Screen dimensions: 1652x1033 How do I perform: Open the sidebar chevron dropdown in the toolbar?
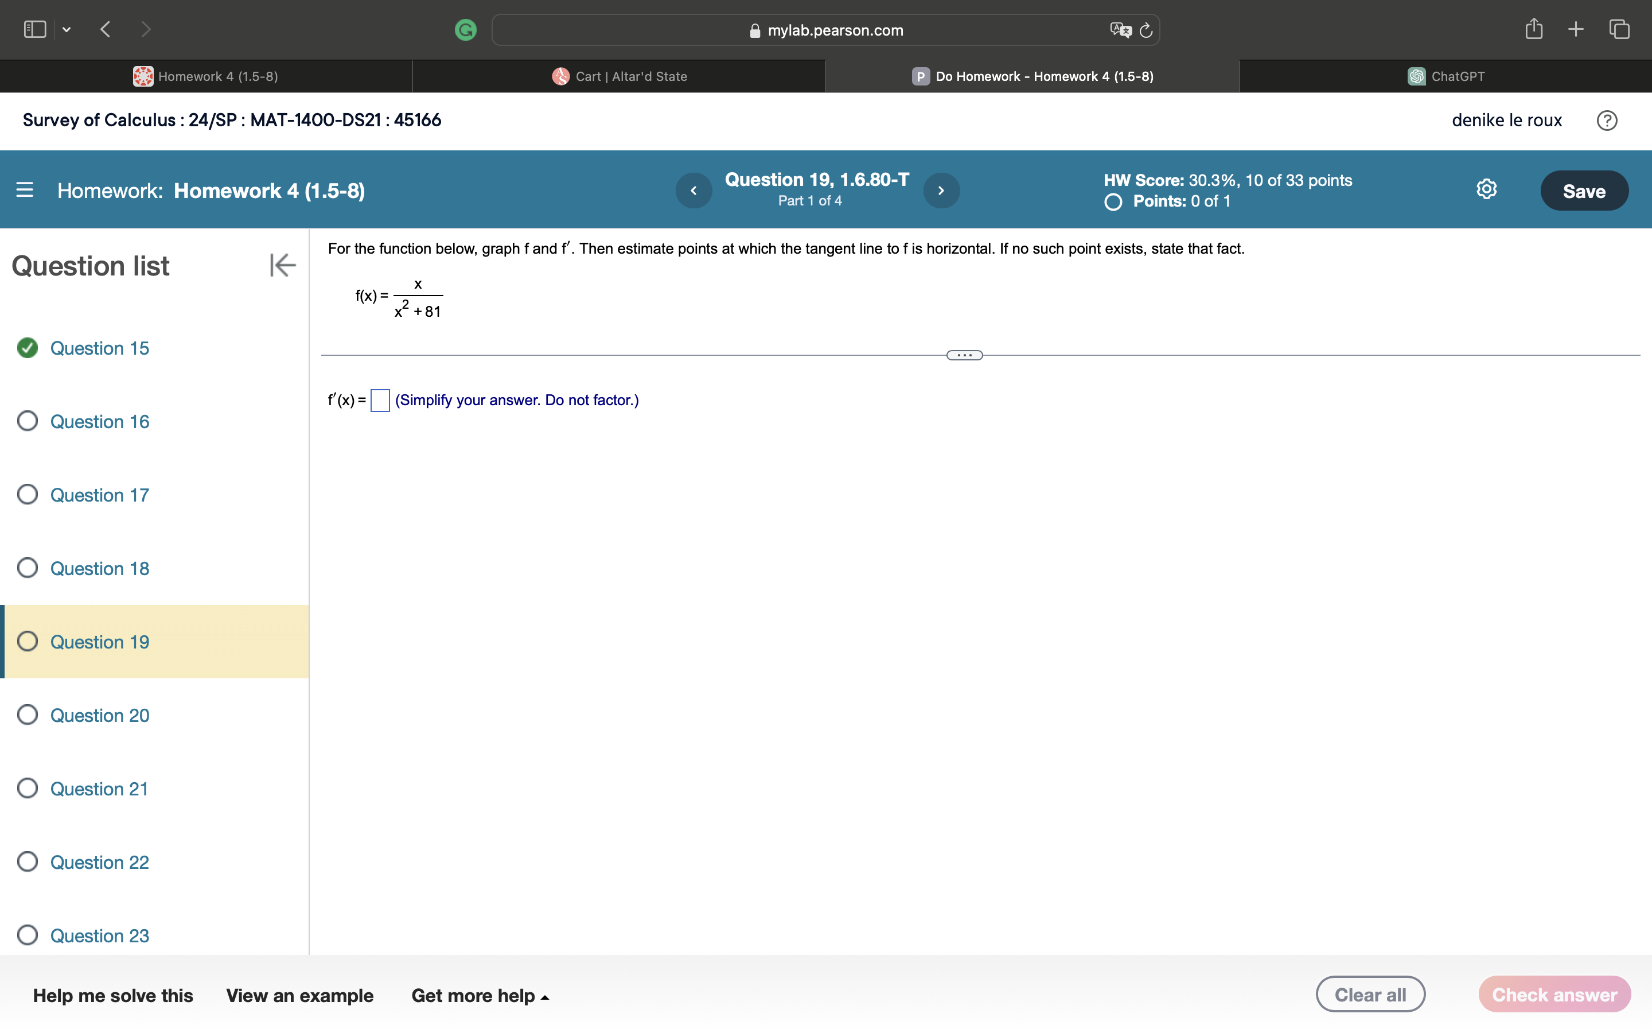click(x=67, y=29)
